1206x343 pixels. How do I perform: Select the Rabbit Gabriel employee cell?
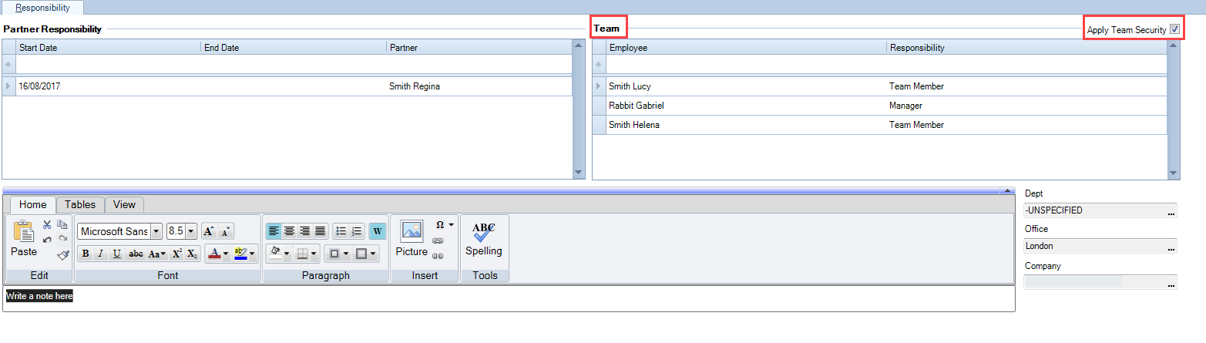click(x=746, y=106)
